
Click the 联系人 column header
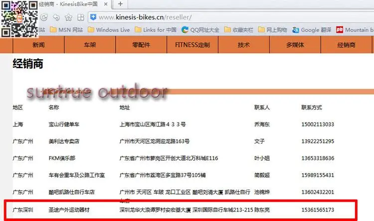(x=262, y=108)
